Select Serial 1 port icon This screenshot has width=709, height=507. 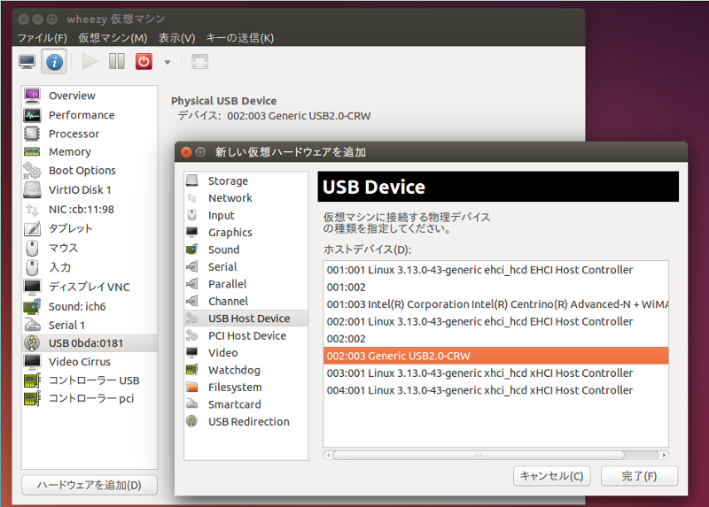click(x=32, y=325)
